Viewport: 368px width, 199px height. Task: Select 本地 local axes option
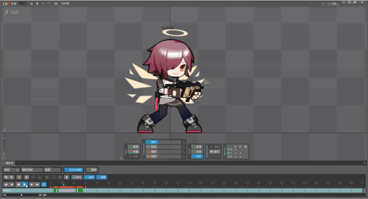(197, 147)
